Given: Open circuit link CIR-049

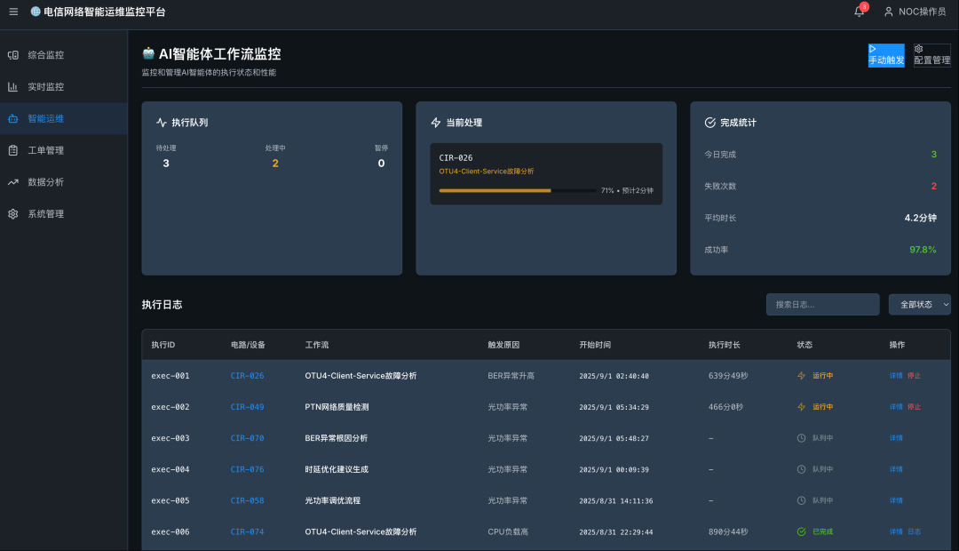Looking at the screenshot, I should click(247, 407).
